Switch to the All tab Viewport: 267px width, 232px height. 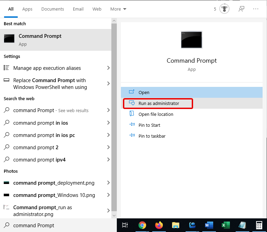tap(11, 9)
